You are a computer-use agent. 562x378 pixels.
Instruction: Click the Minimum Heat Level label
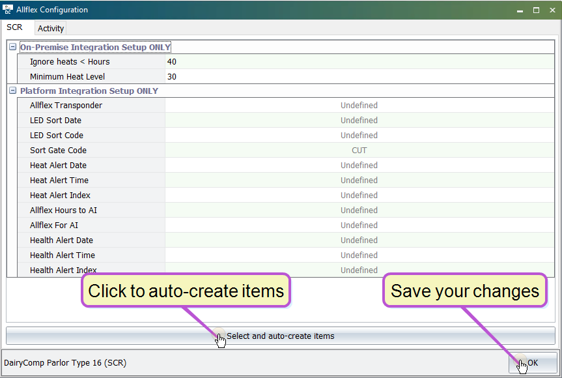[67, 77]
